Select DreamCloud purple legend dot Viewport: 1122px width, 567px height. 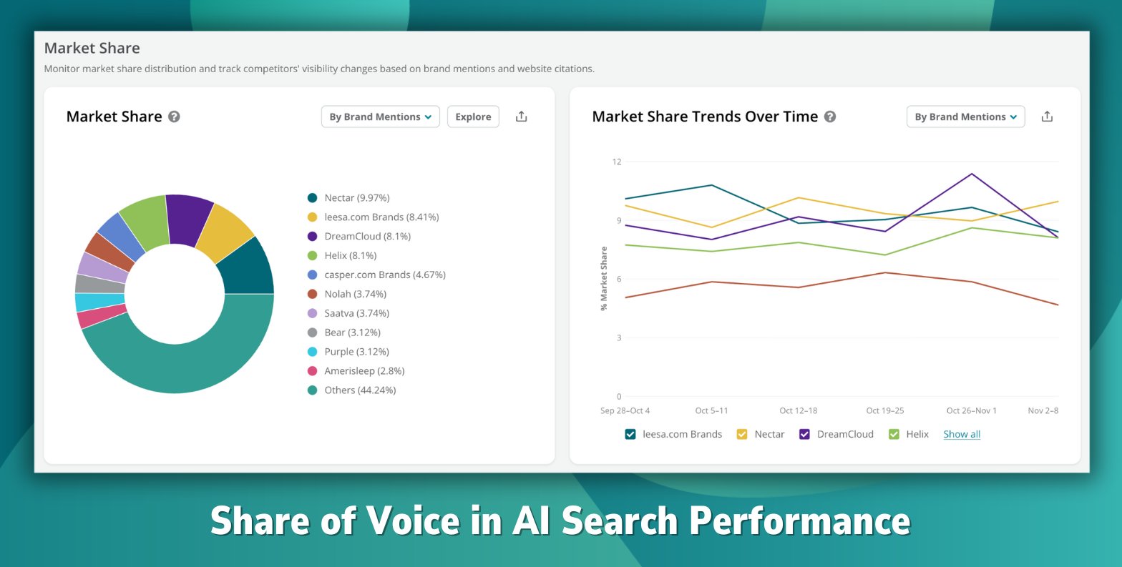(312, 236)
